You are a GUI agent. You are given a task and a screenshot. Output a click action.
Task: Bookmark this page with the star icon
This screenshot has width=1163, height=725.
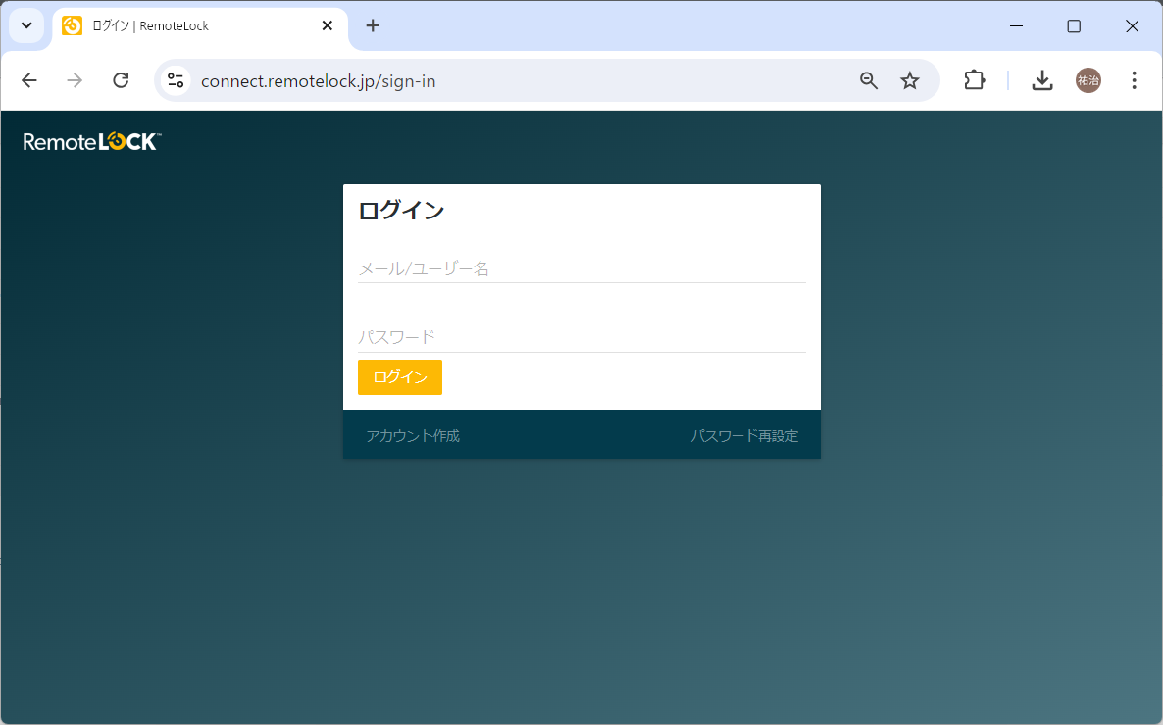click(x=909, y=80)
